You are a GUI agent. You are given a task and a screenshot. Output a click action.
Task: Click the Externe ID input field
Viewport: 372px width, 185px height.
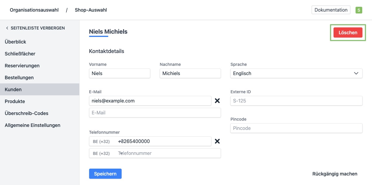296,101
